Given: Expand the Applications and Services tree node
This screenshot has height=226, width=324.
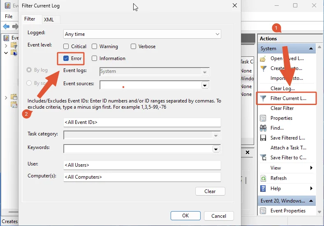Looking at the screenshot, I should [6, 97].
